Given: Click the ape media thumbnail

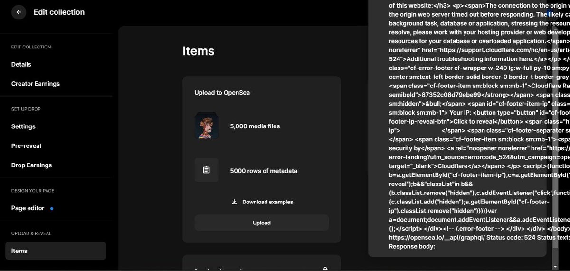Looking at the screenshot, I should tap(207, 126).
